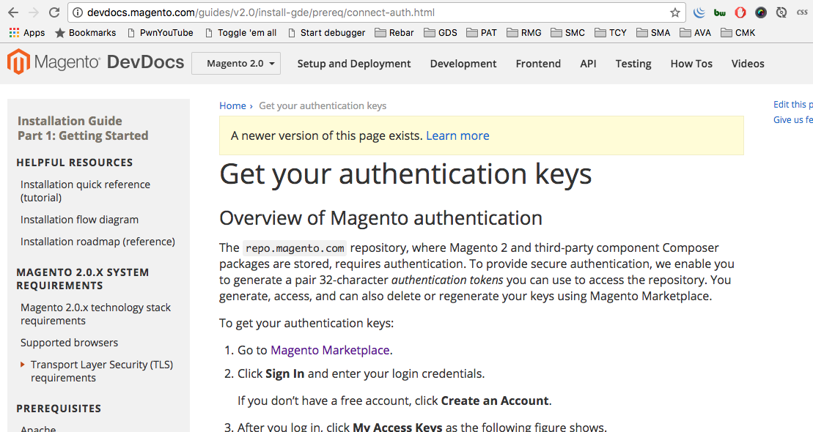Open the Videos menu item

point(748,64)
